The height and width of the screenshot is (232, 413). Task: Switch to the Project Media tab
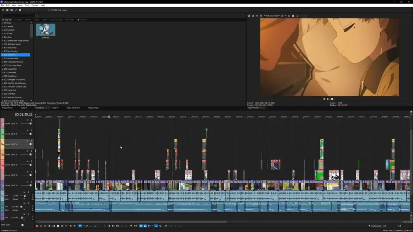7,108
